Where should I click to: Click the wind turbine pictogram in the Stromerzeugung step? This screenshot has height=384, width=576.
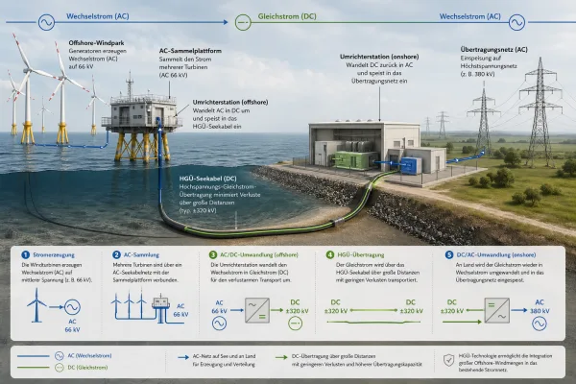(x=36, y=305)
